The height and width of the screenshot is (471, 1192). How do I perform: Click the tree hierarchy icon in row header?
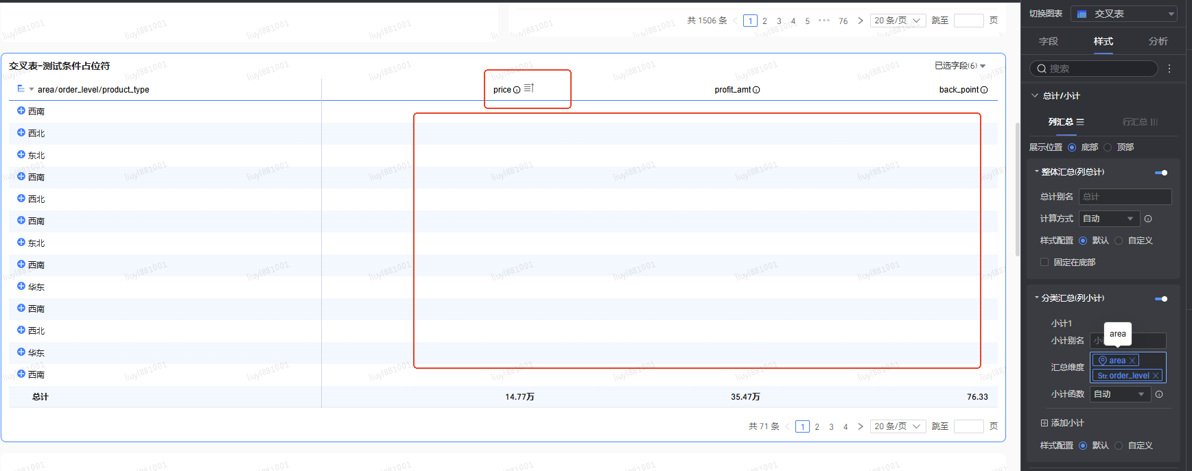coord(21,89)
